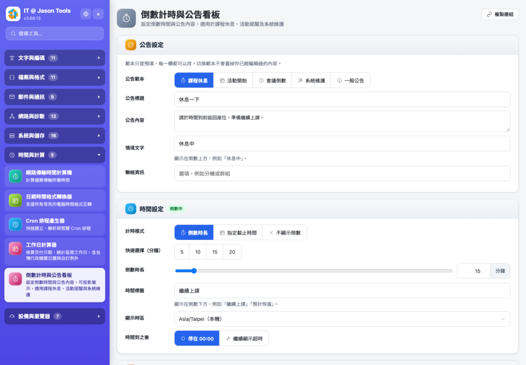This screenshot has height=365, width=526.
Task: Click the 情境文字 input with 休息中
Action: point(342,144)
